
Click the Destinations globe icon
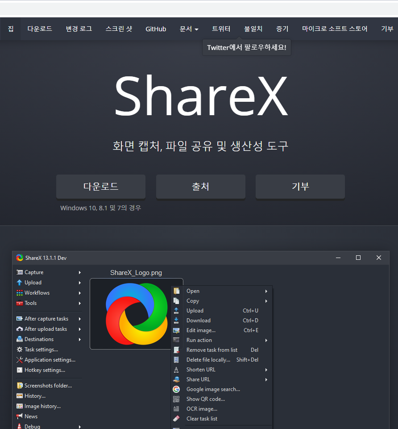coord(20,339)
